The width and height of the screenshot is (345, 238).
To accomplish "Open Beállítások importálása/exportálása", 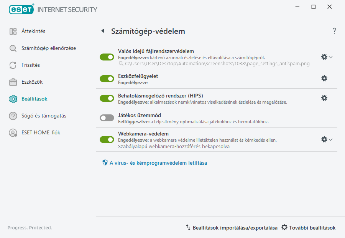I will click(x=235, y=227).
